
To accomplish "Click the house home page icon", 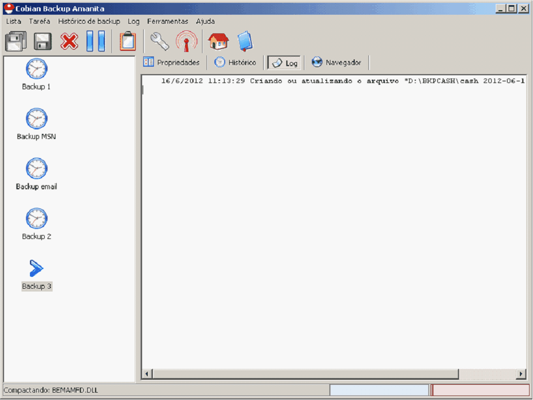I will [x=218, y=41].
